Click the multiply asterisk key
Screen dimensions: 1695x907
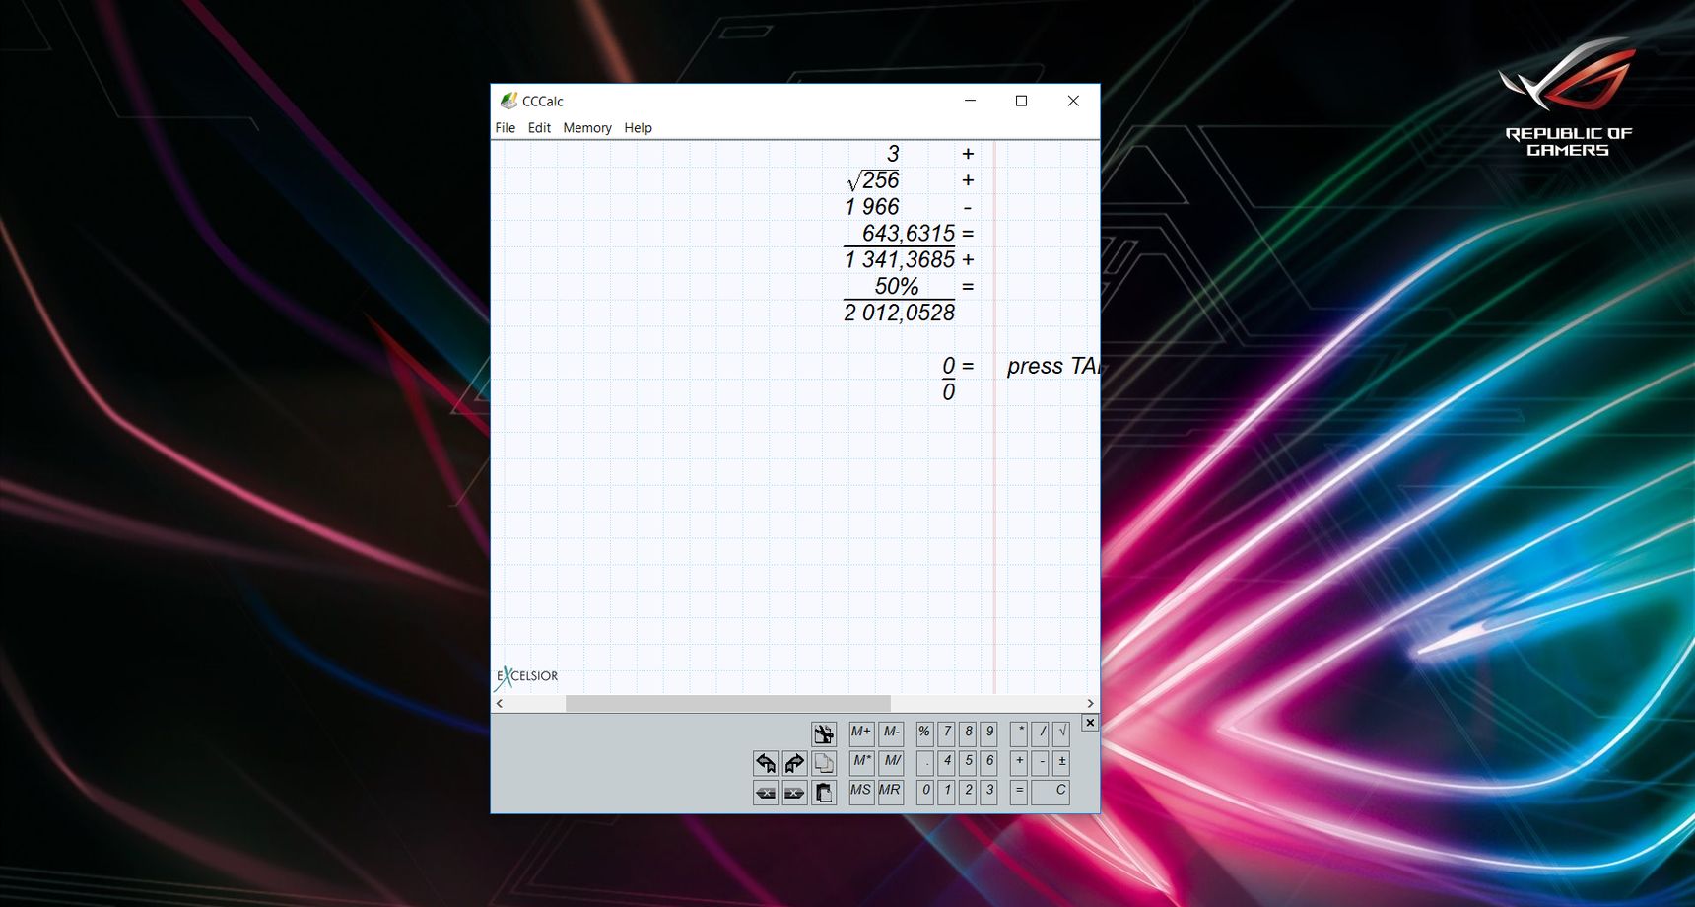(1019, 733)
